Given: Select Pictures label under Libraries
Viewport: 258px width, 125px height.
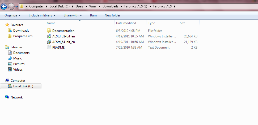Looking at the screenshot, I should pyautogui.click(x=19, y=64).
